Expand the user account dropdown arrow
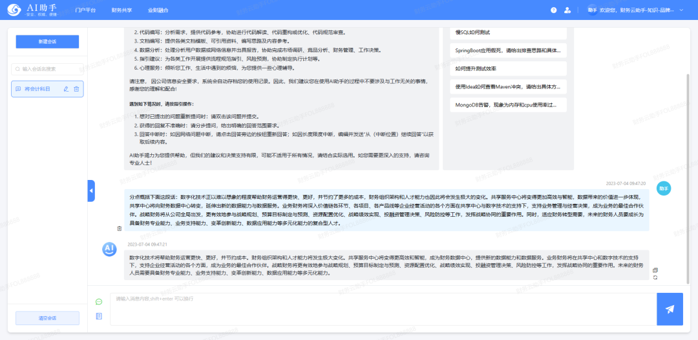Image resolution: width=698 pixels, height=340 pixels. pos(681,10)
